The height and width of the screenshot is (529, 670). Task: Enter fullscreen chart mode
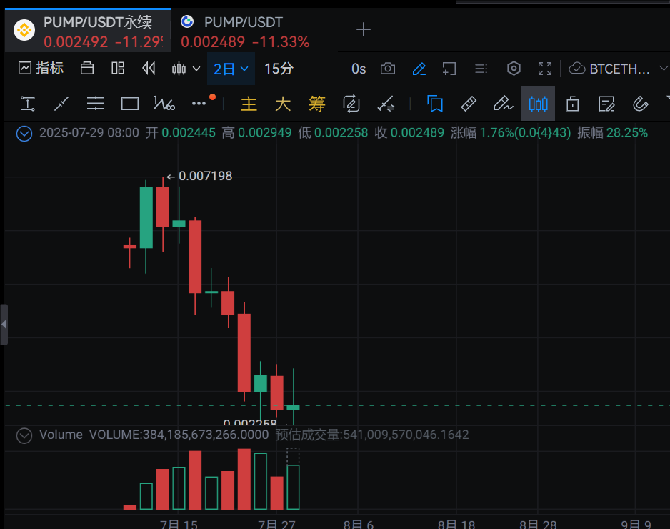545,69
